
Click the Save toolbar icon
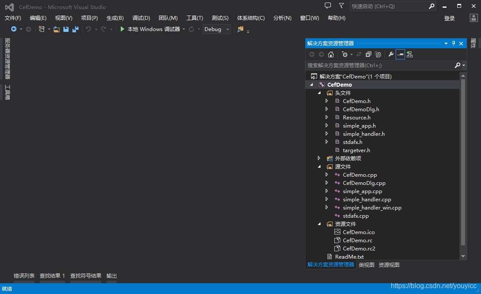66,29
